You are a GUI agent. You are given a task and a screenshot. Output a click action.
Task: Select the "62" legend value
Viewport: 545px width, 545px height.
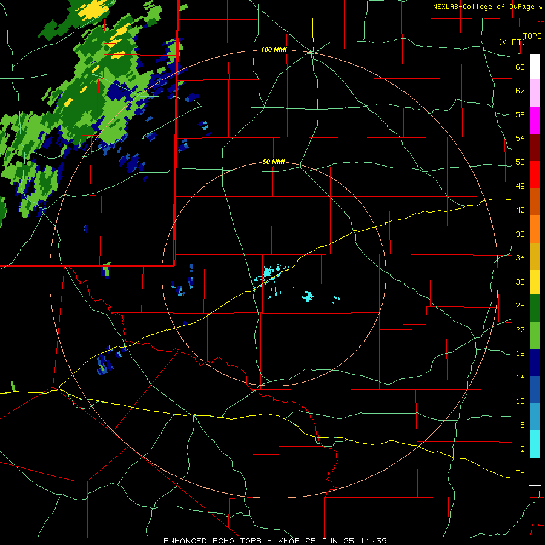point(520,91)
